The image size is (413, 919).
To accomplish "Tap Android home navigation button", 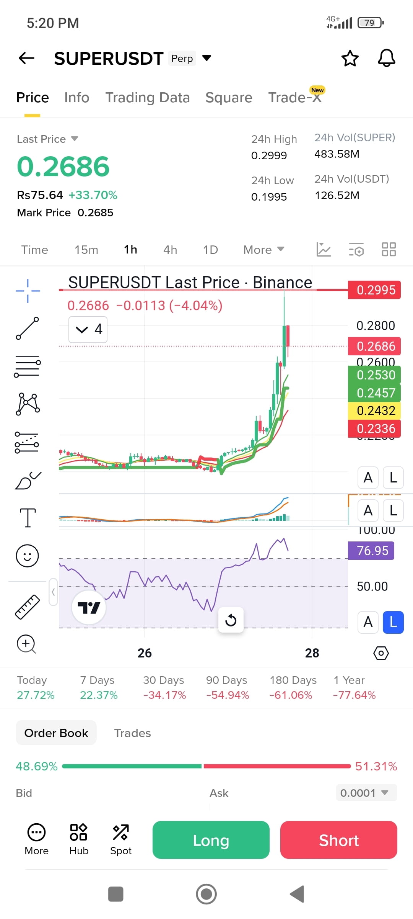I will click(206, 894).
